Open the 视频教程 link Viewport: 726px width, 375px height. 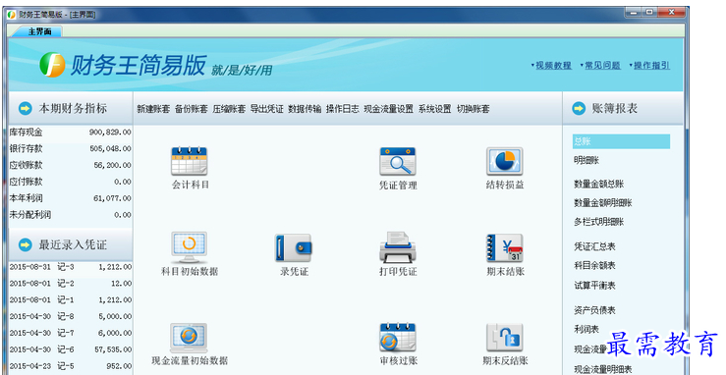point(553,66)
